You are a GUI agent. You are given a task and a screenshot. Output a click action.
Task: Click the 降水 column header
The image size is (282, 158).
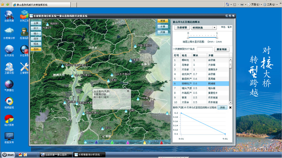tap(199, 55)
